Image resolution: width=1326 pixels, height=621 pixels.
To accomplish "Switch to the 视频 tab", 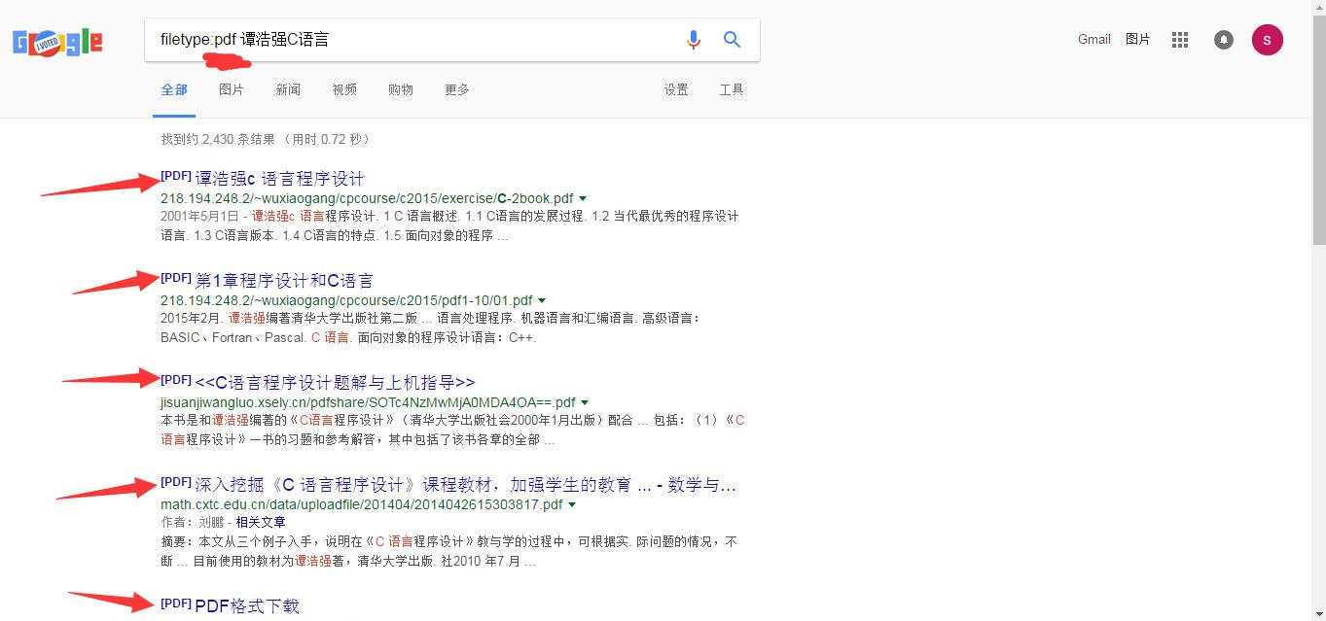I will (344, 89).
